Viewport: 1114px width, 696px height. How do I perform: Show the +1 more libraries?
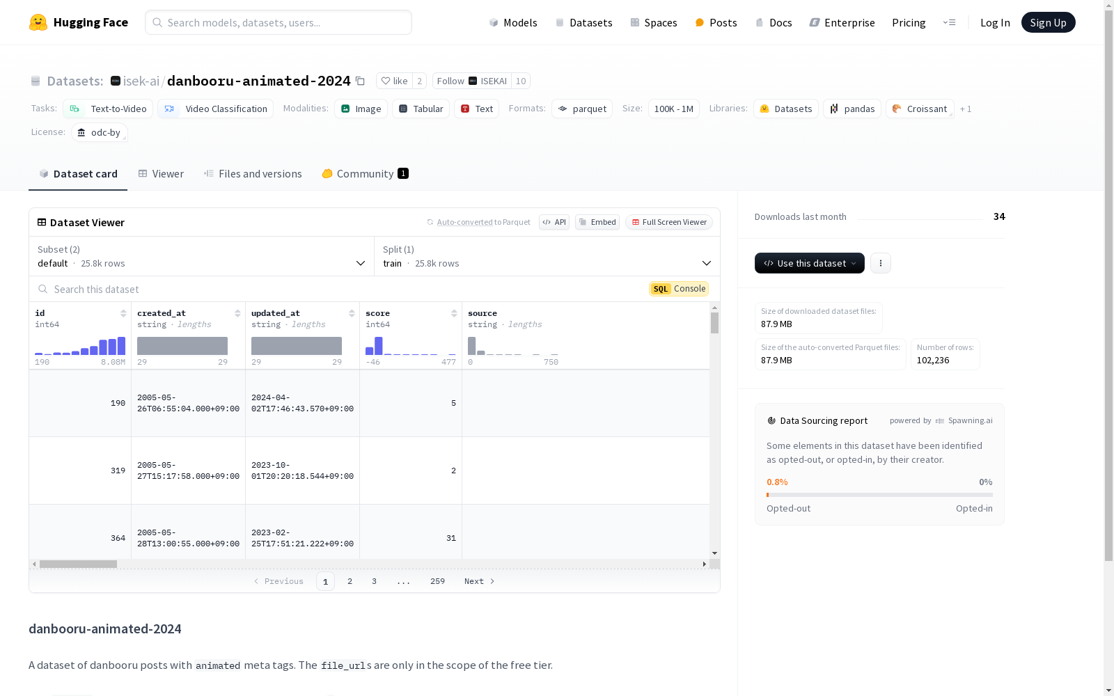(x=966, y=109)
